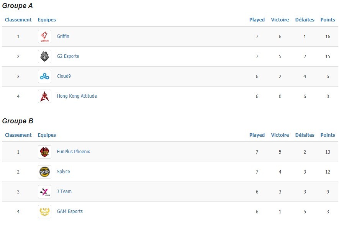Open the Griffin team link
The height and width of the screenshot is (226, 339).
(x=63, y=36)
